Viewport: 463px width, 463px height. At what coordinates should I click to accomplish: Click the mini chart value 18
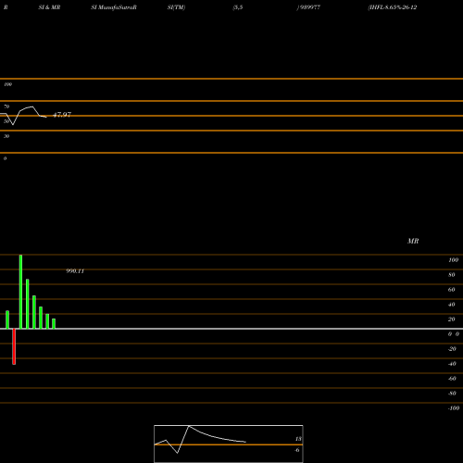pos(298,439)
